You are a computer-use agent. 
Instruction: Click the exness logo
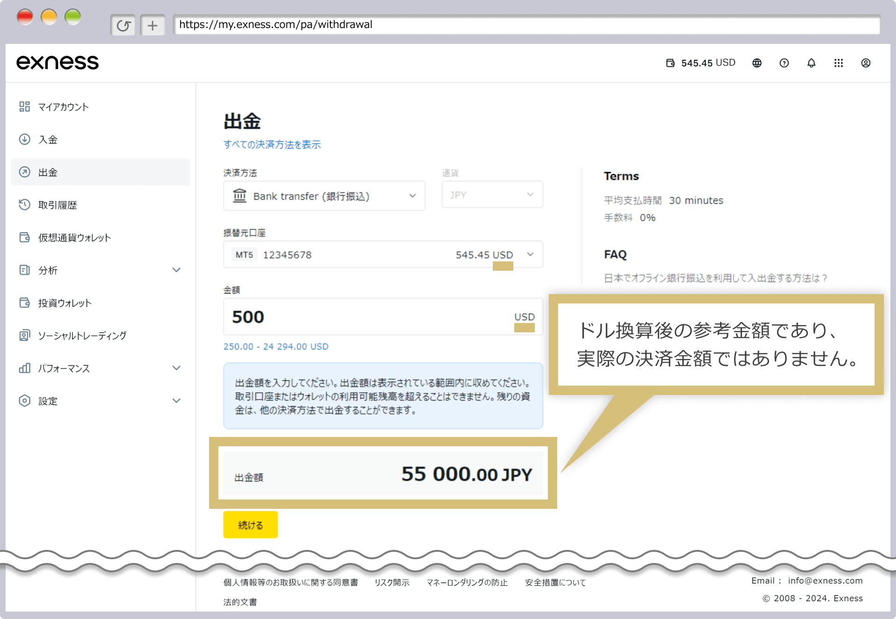click(57, 63)
